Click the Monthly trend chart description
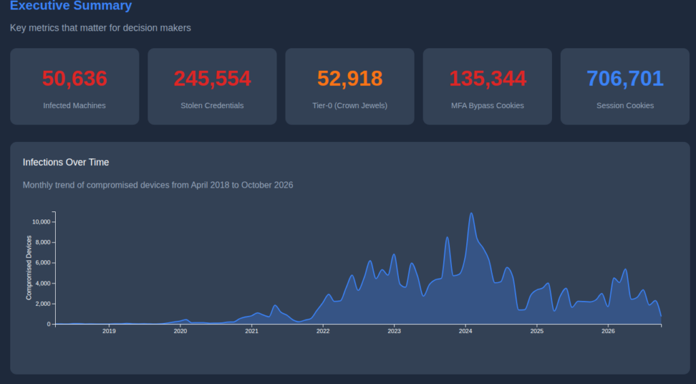This screenshot has width=696, height=384. point(158,185)
